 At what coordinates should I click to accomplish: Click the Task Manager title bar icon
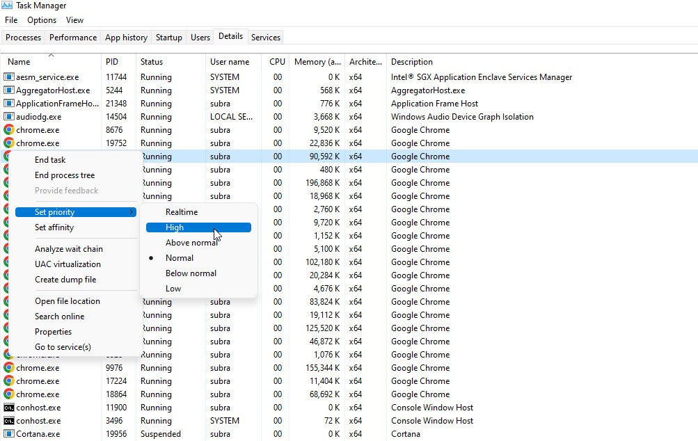(8, 6)
